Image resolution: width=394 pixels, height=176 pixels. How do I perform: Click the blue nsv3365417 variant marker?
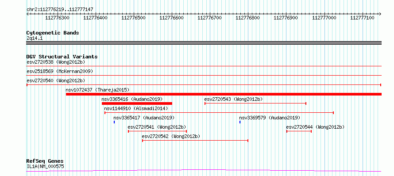(114, 122)
